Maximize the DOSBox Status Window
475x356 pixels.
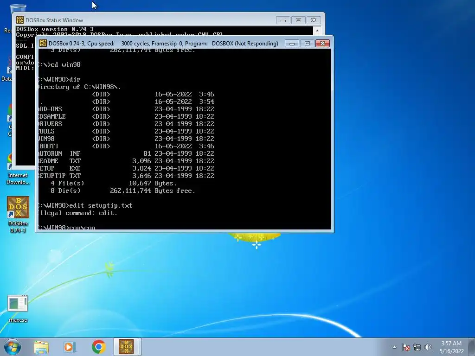coord(298,20)
